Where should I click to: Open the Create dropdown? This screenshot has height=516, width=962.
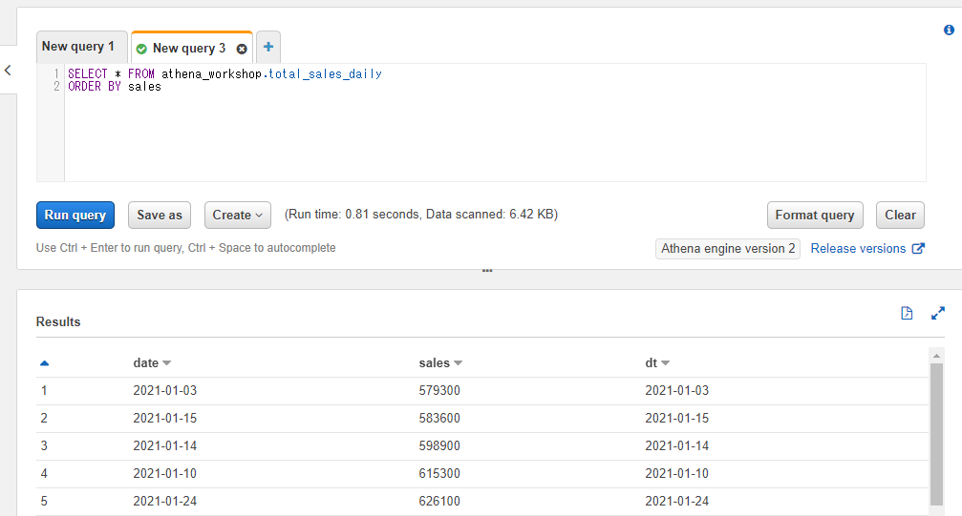(238, 216)
